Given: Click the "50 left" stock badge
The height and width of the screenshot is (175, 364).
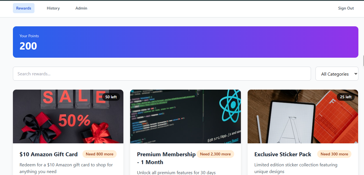Looking at the screenshot, I should (x=111, y=97).
